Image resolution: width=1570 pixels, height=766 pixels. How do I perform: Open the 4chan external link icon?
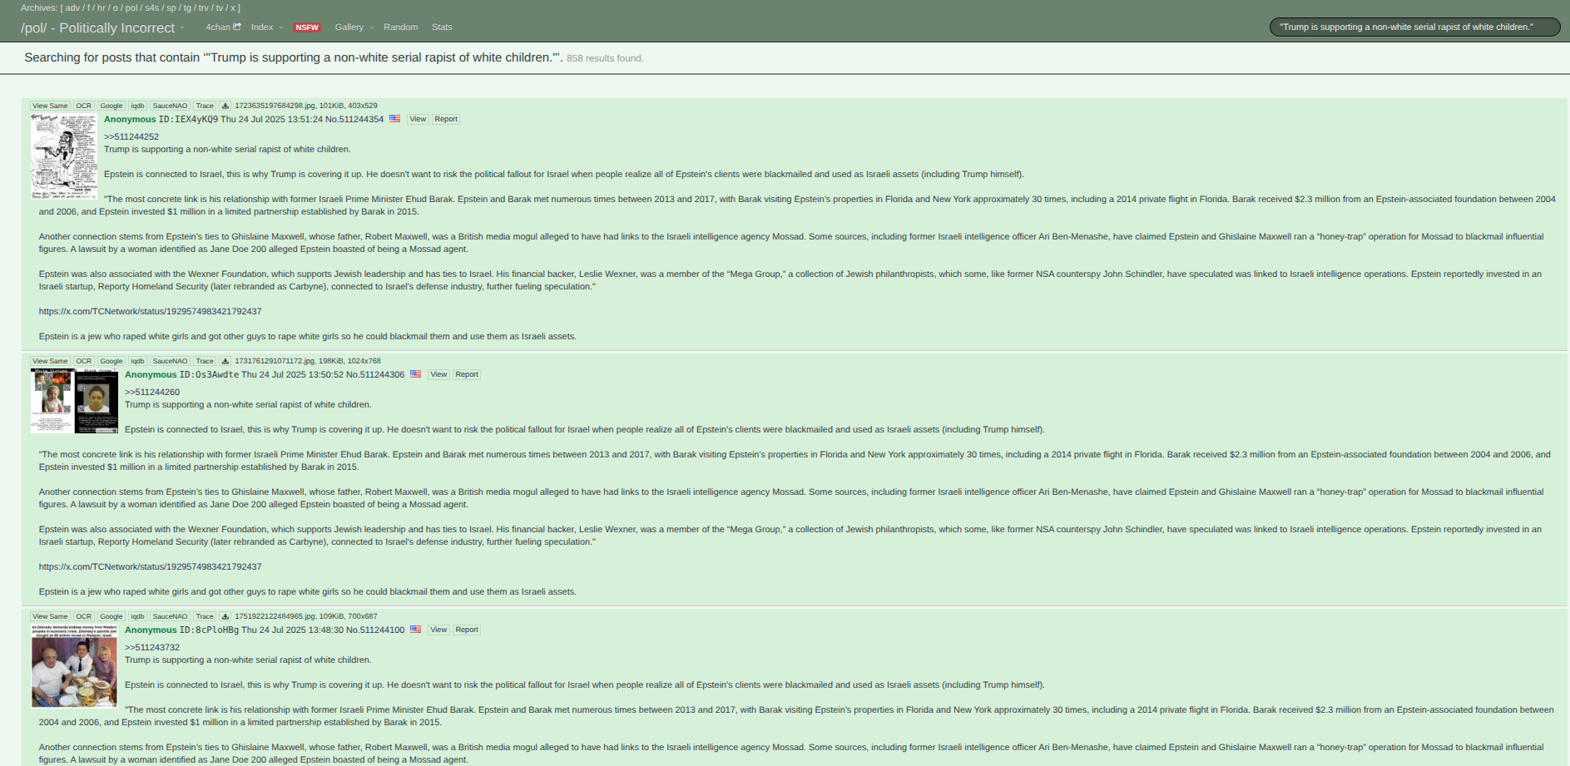click(237, 27)
